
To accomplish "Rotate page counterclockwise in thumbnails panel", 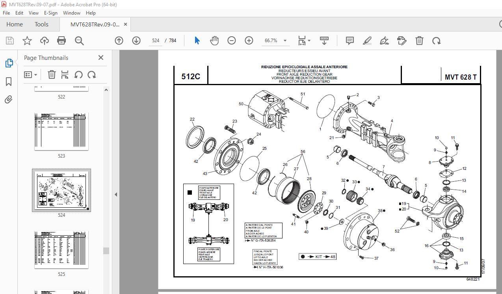I will coord(78,74).
